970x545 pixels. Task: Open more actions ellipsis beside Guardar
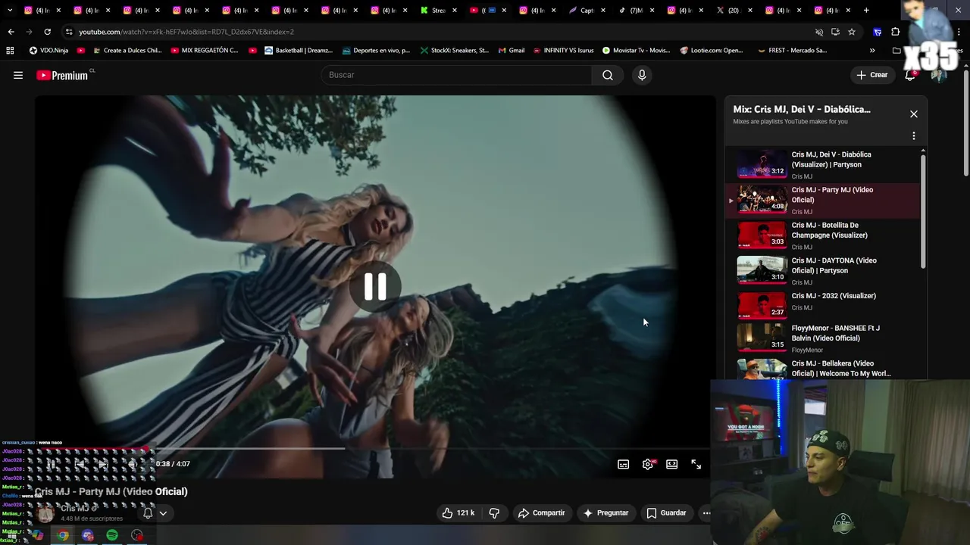coord(706,512)
